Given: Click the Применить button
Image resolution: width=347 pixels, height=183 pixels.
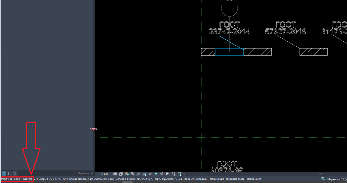Looking at the screenshot, I should tap(85, 173).
